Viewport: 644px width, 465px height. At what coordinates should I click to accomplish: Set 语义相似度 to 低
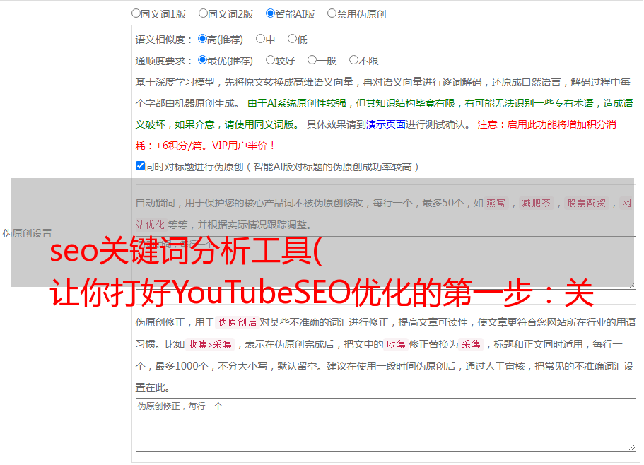292,39
